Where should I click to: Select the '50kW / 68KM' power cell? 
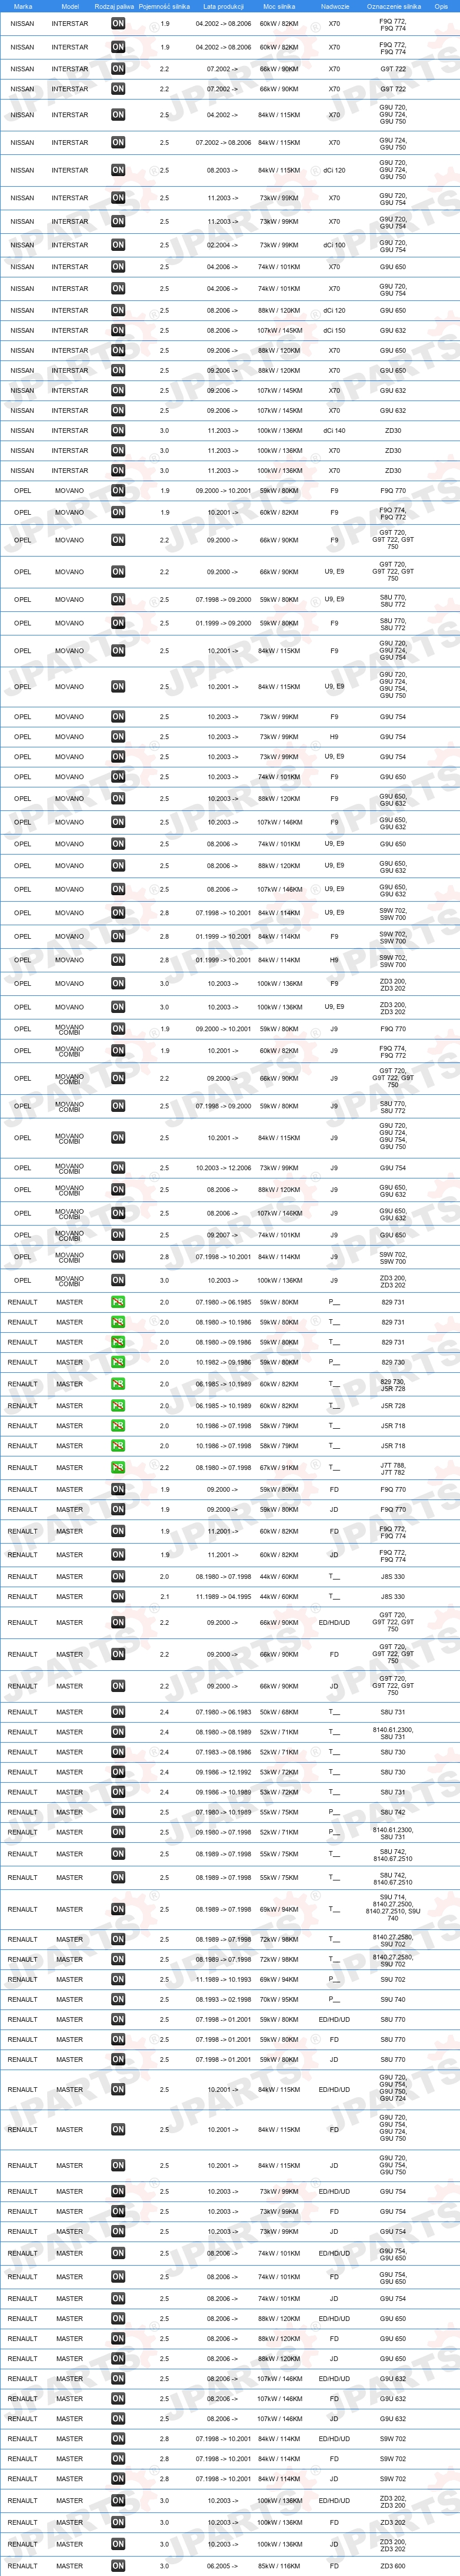point(279,1712)
